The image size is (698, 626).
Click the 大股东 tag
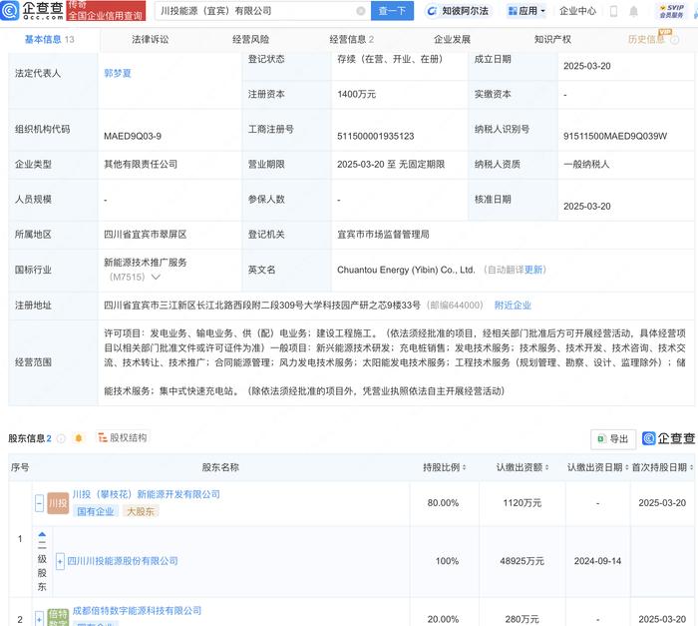pos(141,512)
